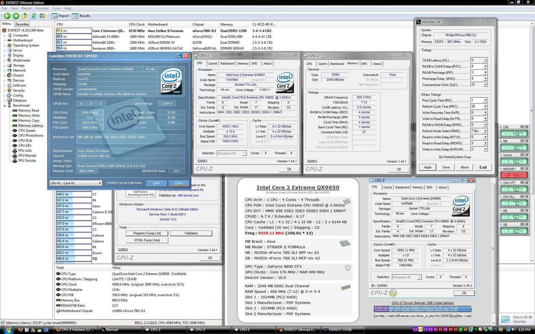Click the CPU-Z validated checkmark icon

click(393, 293)
